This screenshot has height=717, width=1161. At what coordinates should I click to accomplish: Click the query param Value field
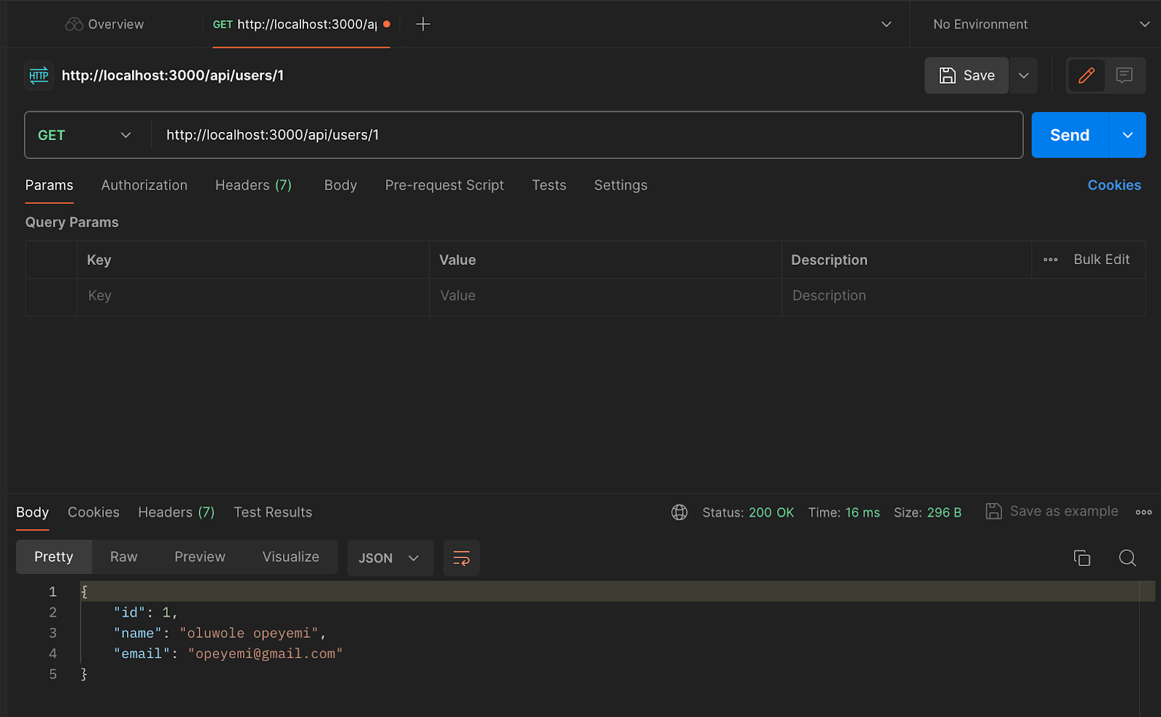click(605, 296)
